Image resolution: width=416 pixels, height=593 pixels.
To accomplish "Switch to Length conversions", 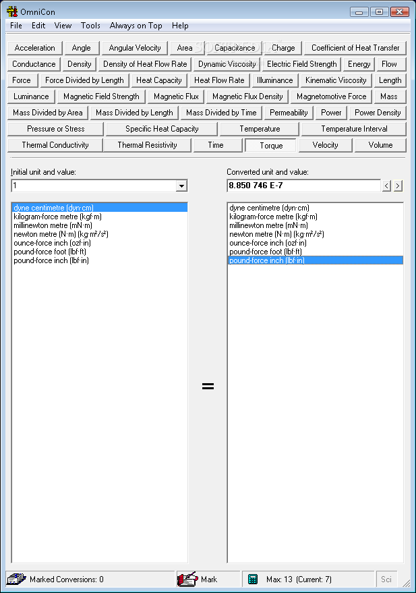I will (x=390, y=80).
